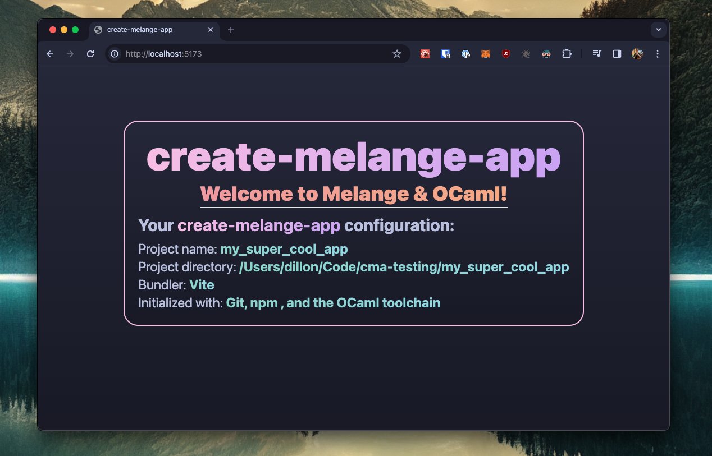The height and width of the screenshot is (456, 712).
Task: Click the forward navigation arrow
Action: point(70,54)
